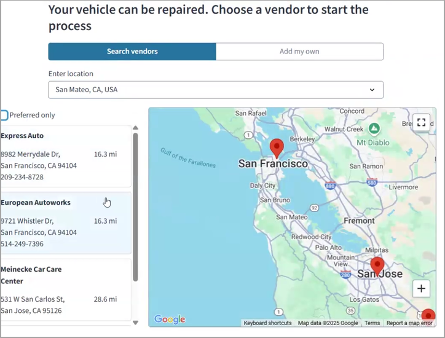Select the Express Auto vendor card
This screenshot has height=338, width=445.
pos(65,156)
